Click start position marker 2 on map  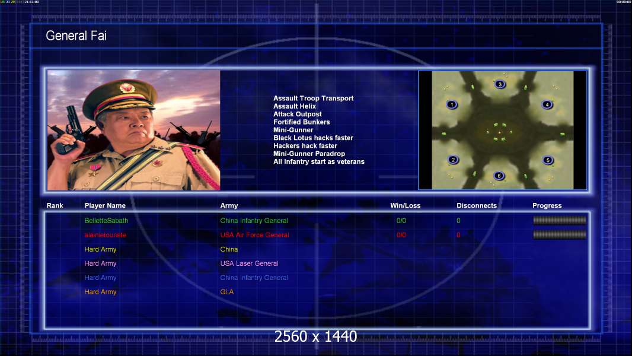point(453,160)
